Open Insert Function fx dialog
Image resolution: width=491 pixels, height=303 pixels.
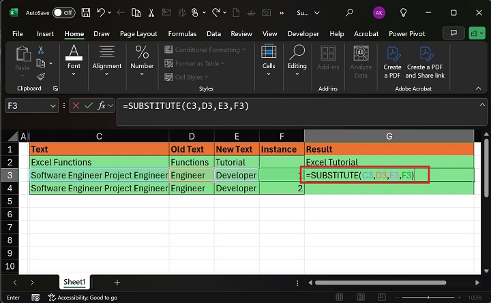coord(102,106)
